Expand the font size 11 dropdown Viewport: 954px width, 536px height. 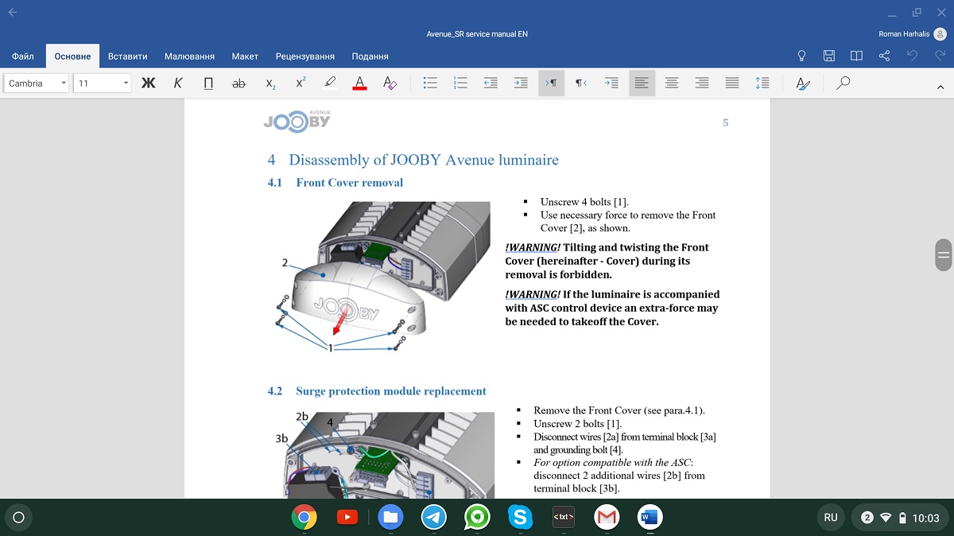[103, 83]
